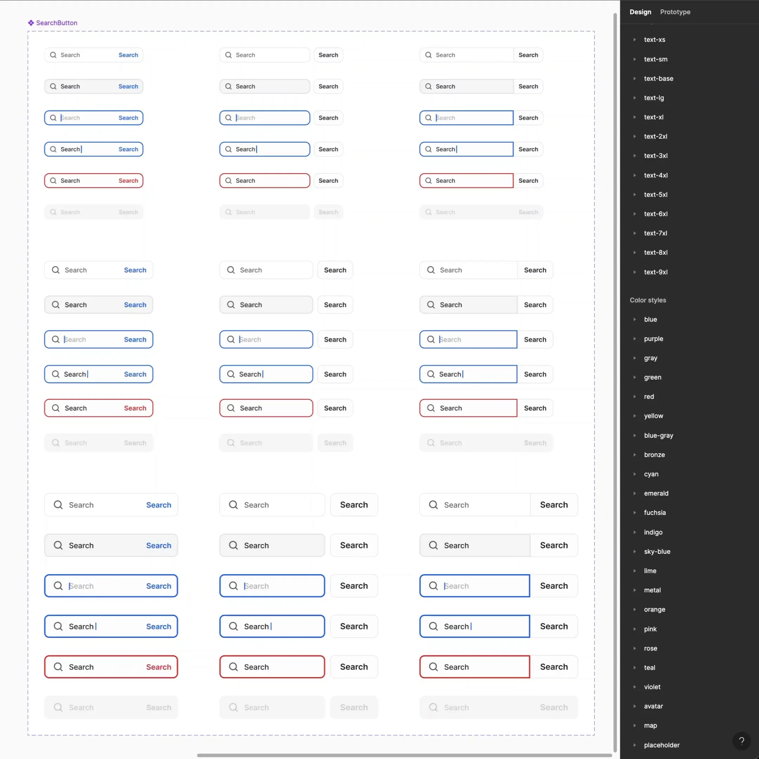
Task: Expand the yellow color style arrow
Action: point(635,416)
